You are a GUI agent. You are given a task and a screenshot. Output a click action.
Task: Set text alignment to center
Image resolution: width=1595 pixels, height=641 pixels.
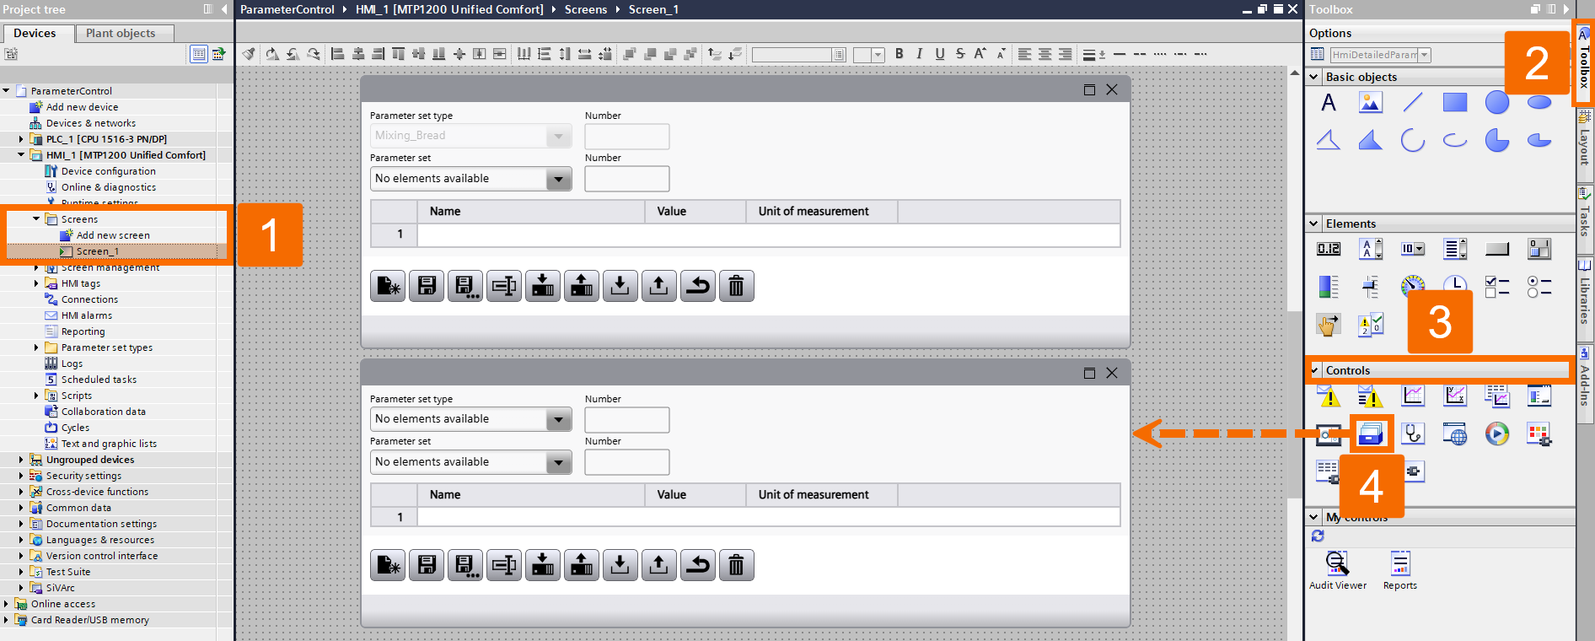coord(1045,54)
